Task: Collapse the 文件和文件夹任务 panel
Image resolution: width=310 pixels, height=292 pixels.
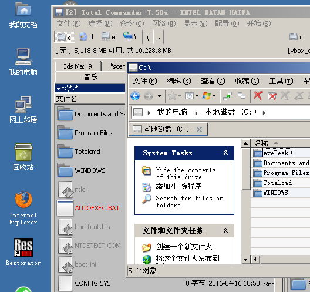Action: [x=225, y=230]
